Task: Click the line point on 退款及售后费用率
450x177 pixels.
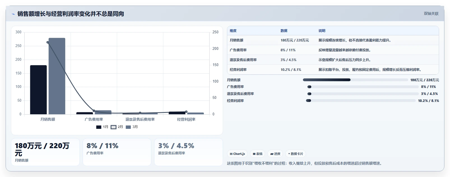Action: coord(140,113)
